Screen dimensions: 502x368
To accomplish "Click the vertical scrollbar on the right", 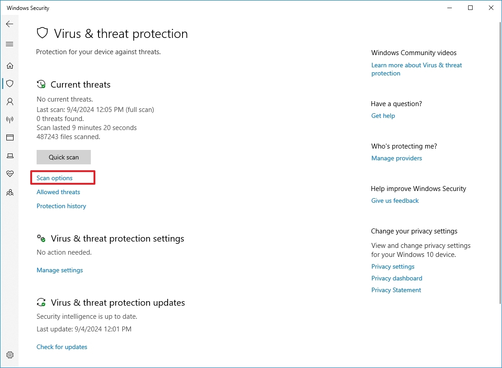I will [x=500, y=163].
